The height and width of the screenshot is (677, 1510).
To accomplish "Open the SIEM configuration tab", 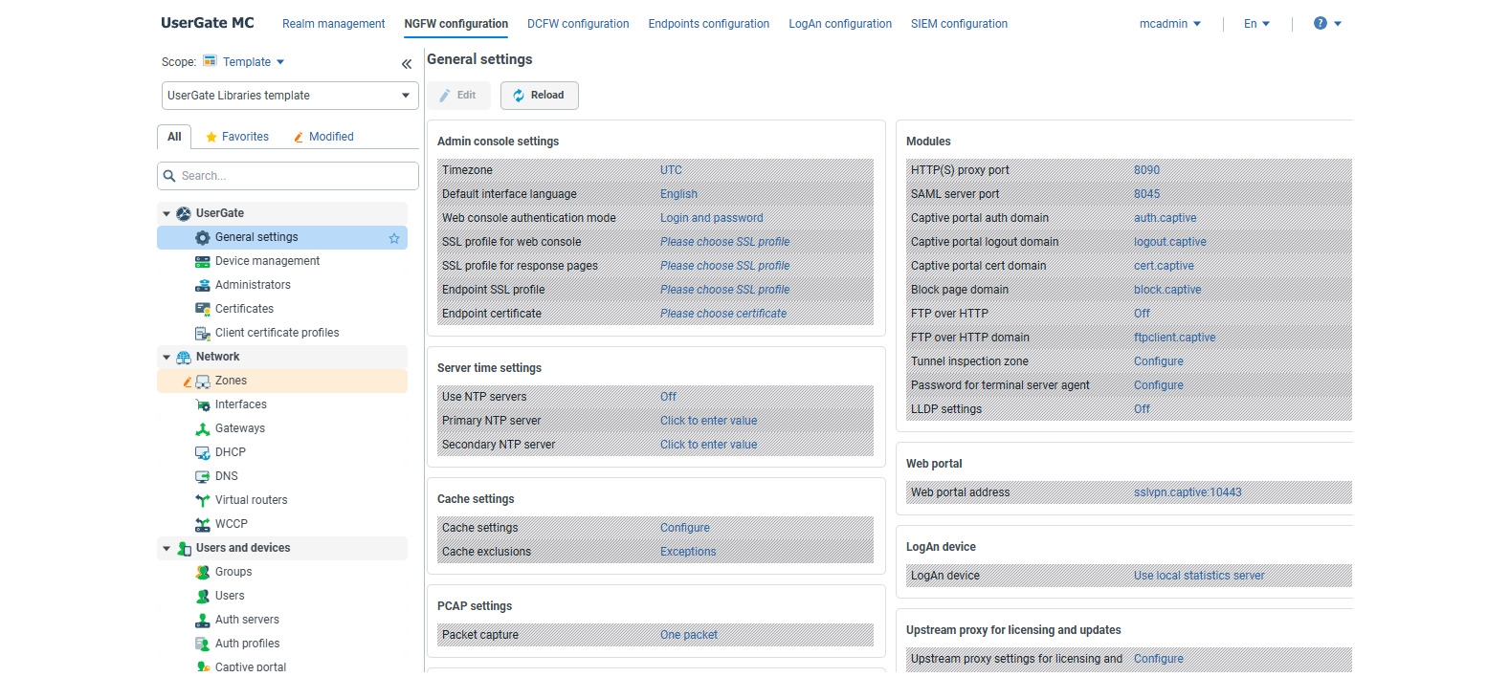I will pyautogui.click(x=959, y=24).
